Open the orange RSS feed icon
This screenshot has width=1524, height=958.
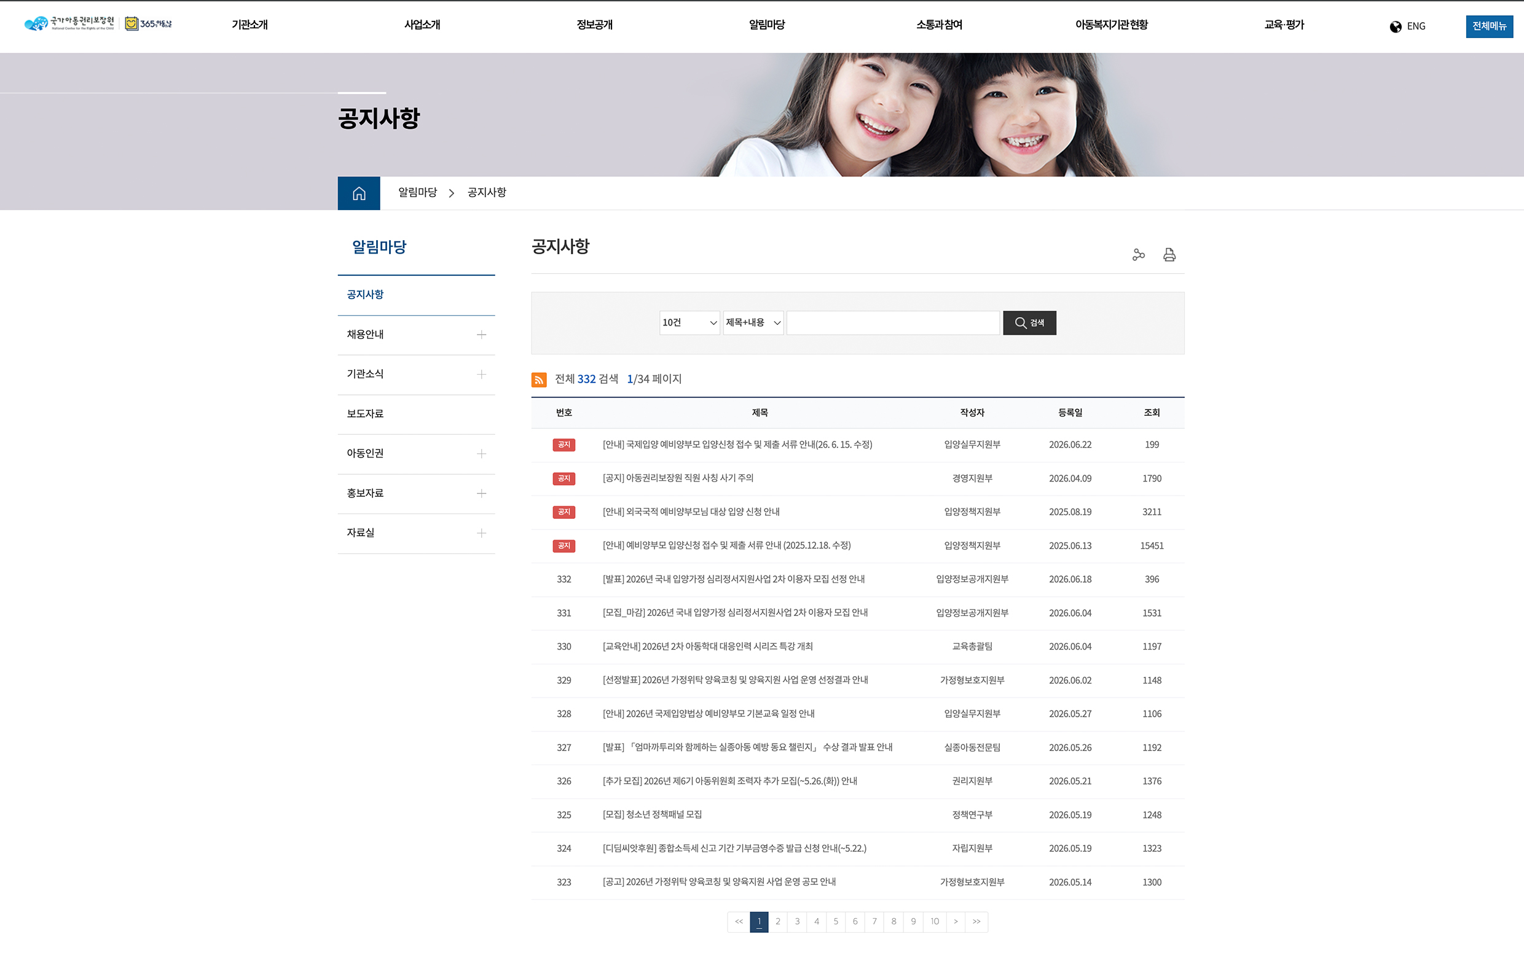[x=538, y=380]
